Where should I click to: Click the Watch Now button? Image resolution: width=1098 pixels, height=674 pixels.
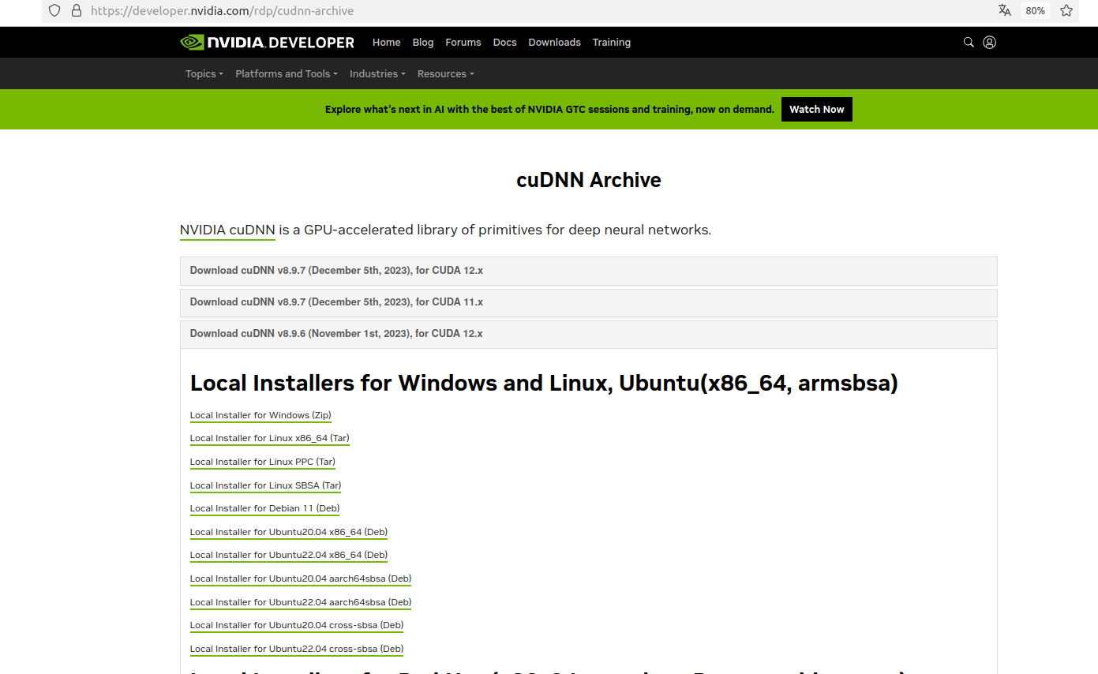(x=817, y=110)
